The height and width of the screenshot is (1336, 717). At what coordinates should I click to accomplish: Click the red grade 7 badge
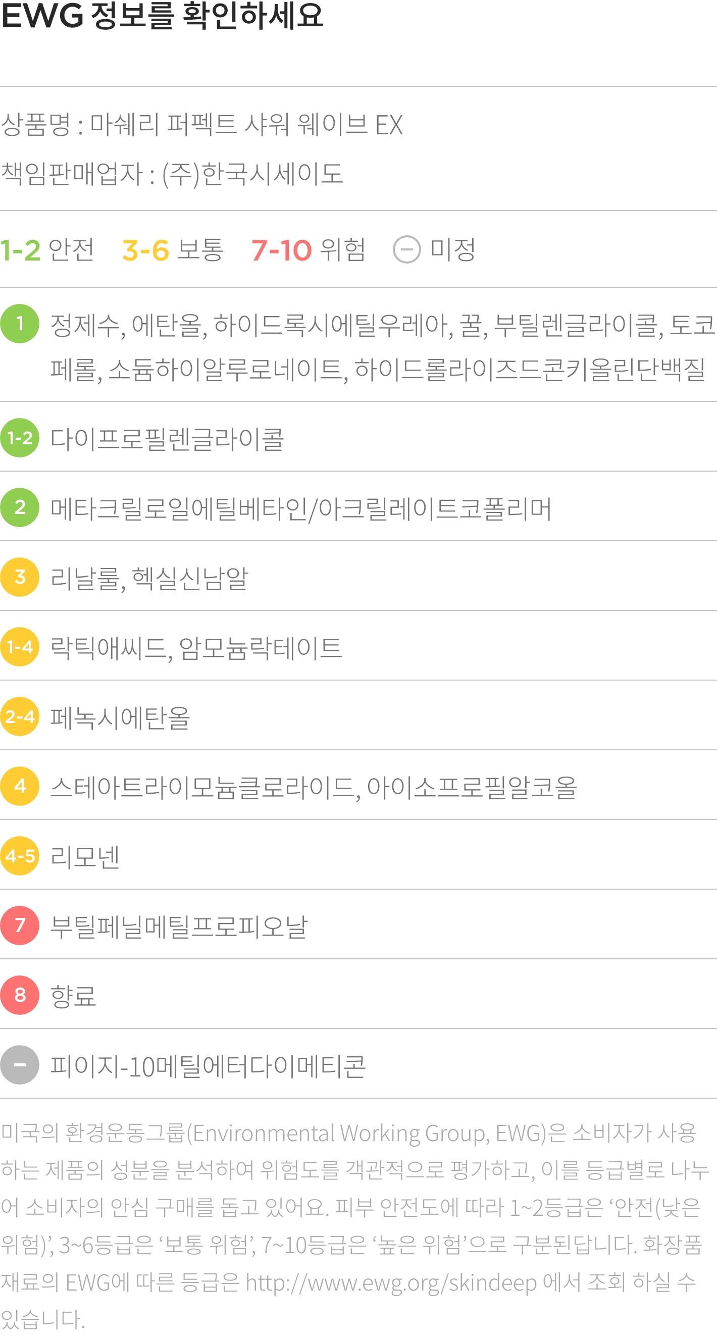point(20,925)
